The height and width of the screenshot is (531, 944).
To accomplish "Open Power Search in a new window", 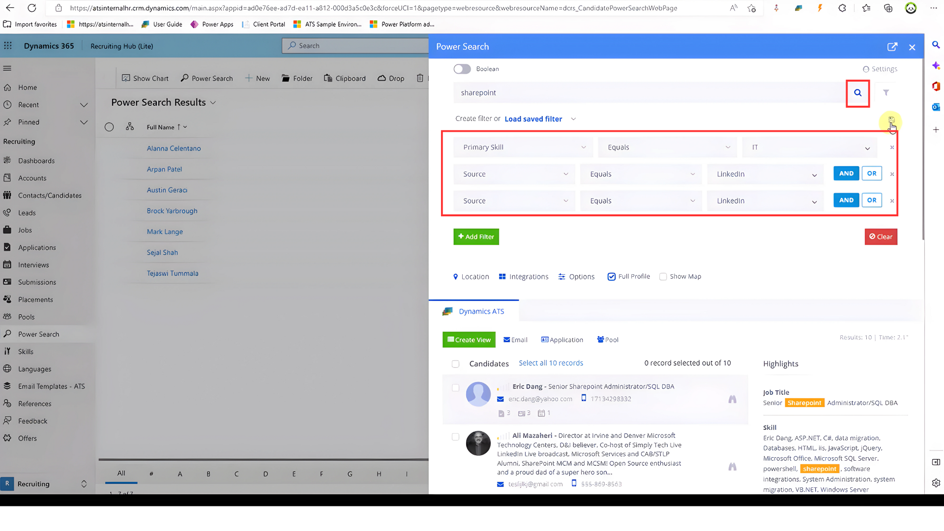I will (x=892, y=47).
